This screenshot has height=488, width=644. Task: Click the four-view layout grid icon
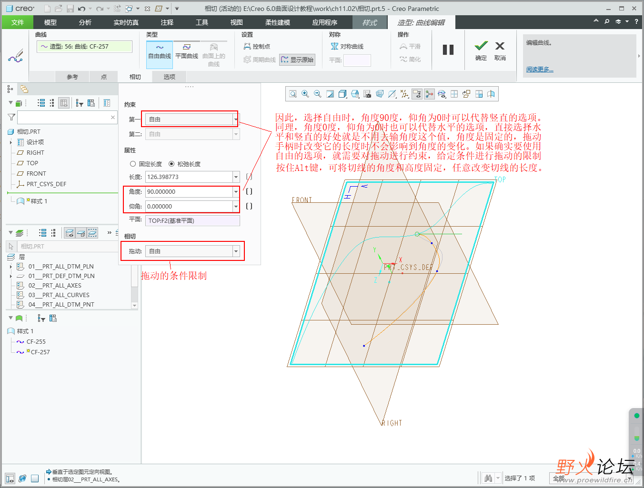(x=454, y=94)
